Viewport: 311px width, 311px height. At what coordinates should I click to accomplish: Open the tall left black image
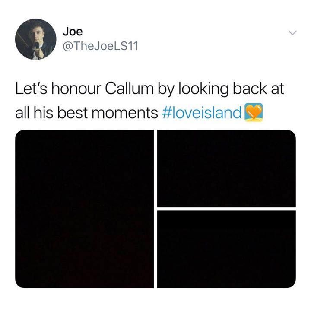pyautogui.click(x=85, y=209)
